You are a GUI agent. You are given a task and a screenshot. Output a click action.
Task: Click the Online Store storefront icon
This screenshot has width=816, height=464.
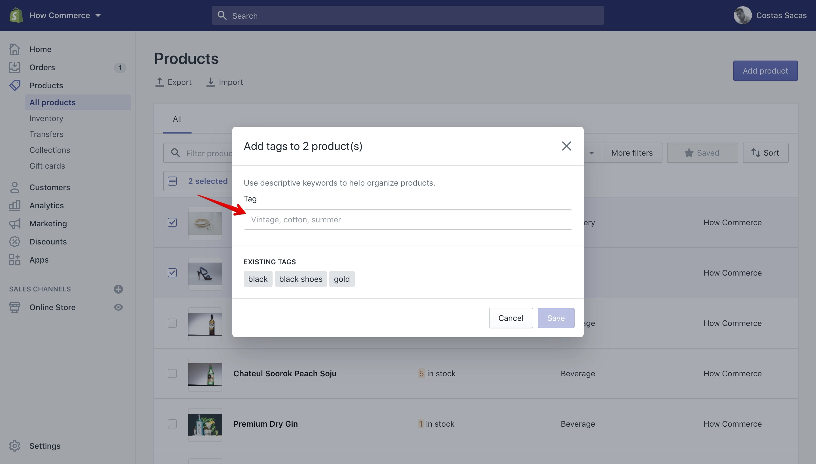(15, 307)
